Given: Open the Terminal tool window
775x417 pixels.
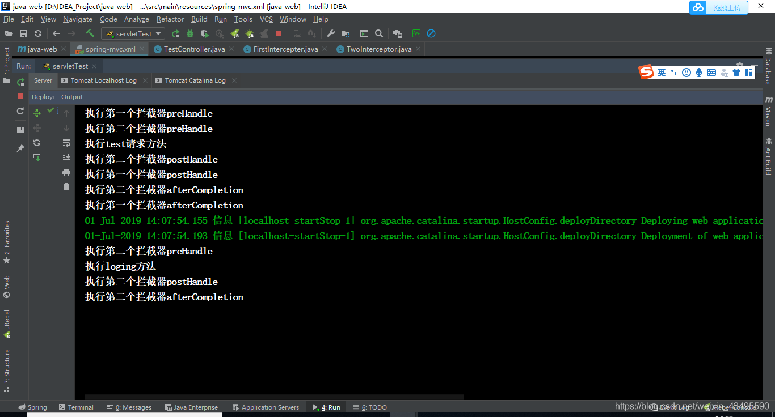Looking at the screenshot, I should (x=76, y=407).
